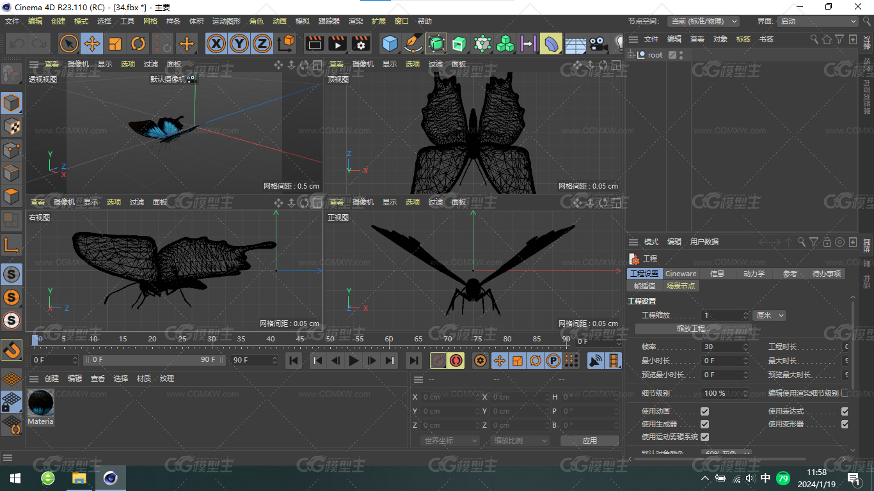Screen dimensions: 874x491
Task: Switch to the Cineware tab
Action: click(681, 274)
